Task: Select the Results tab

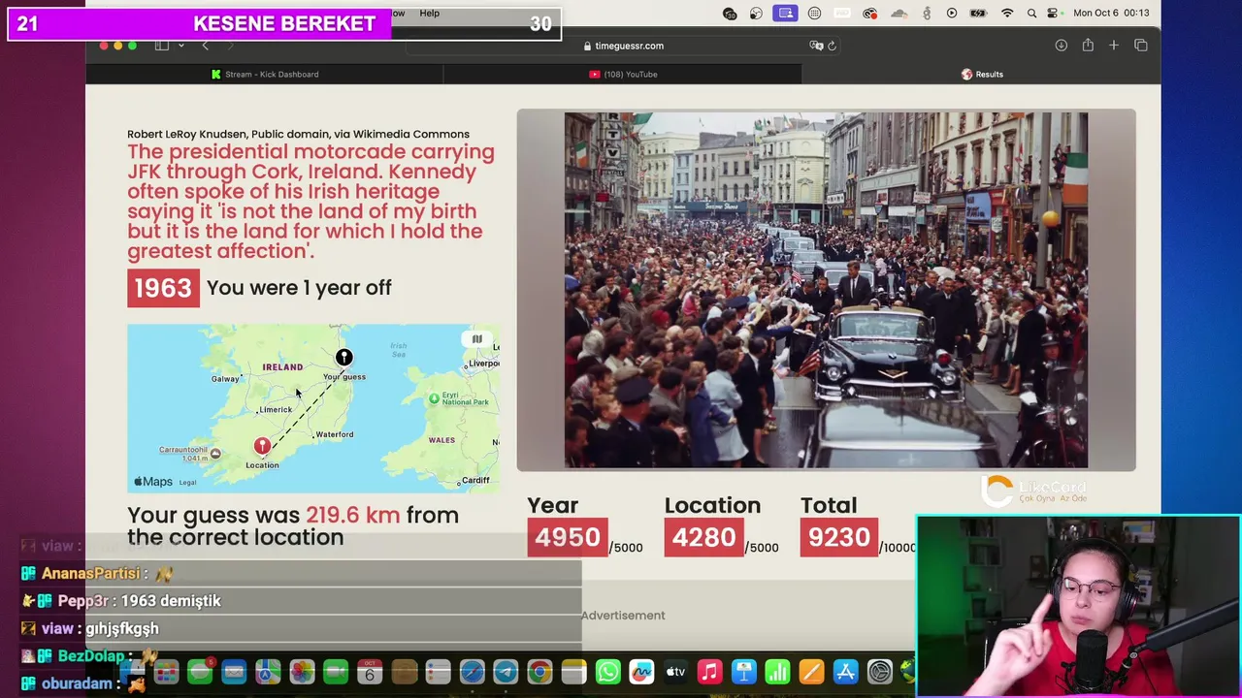Action: pos(981,74)
